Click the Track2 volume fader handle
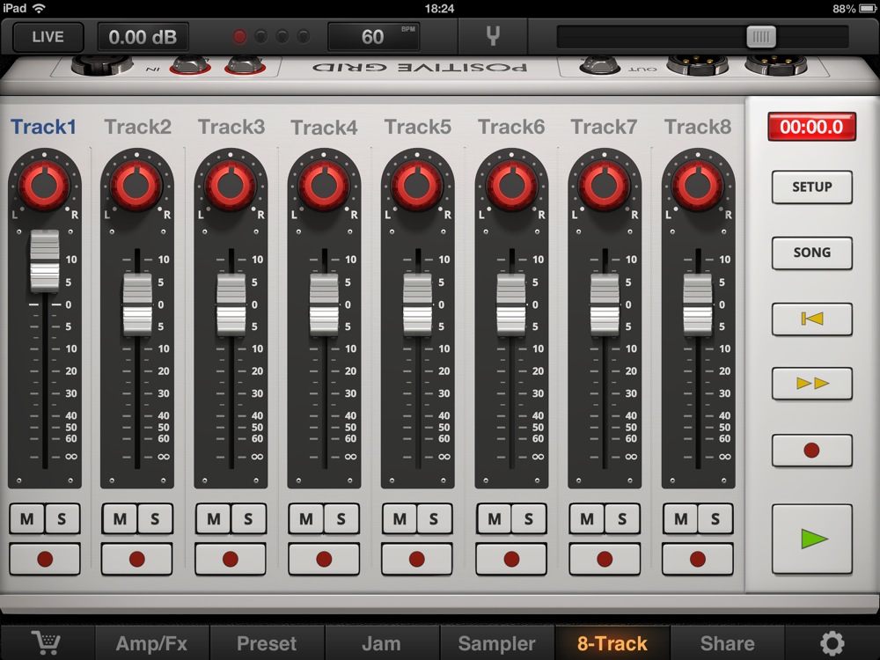This screenshot has width=880, height=660. (137, 304)
